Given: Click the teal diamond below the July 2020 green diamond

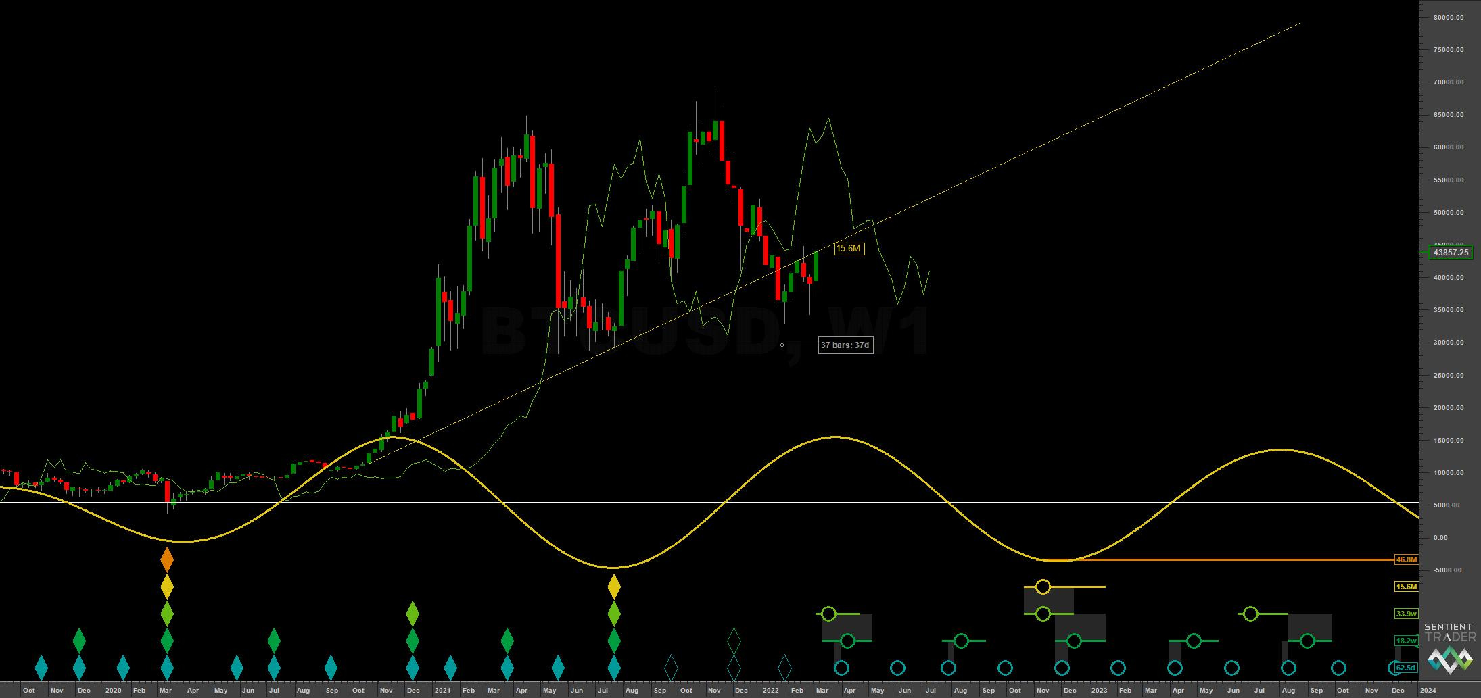Looking at the screenshot, I should pos(274,668).
